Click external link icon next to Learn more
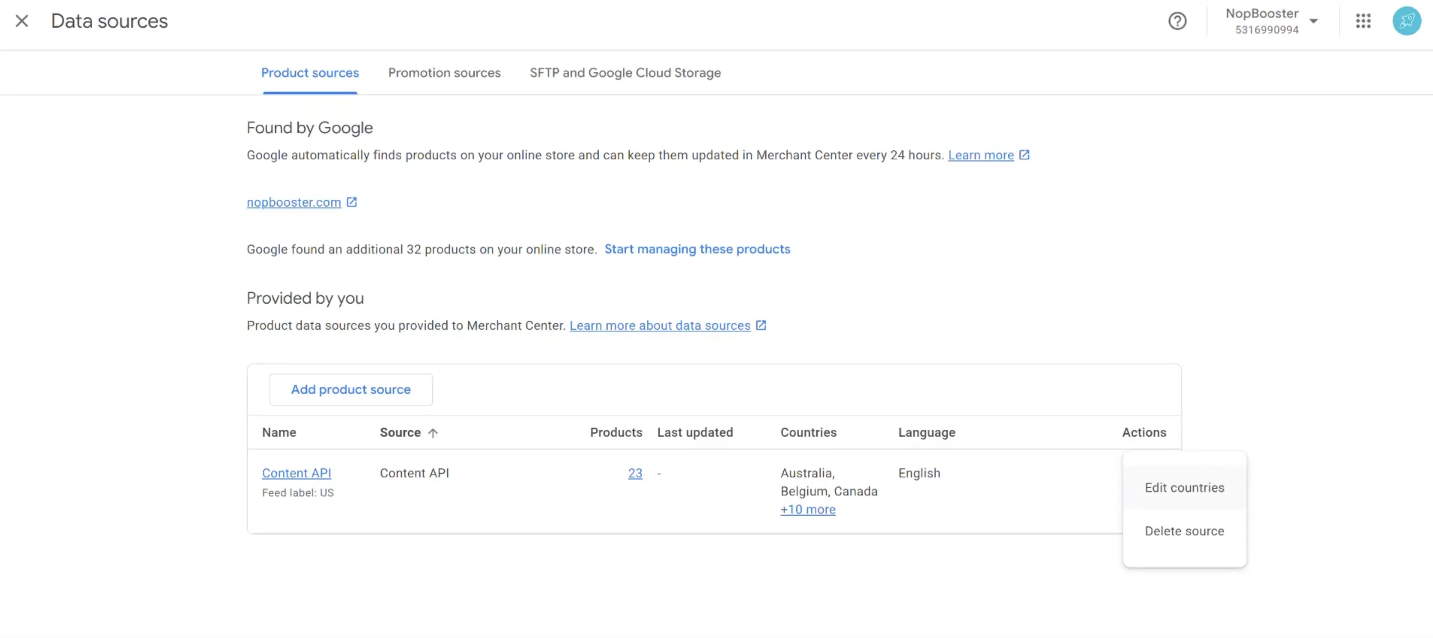 1024,155
